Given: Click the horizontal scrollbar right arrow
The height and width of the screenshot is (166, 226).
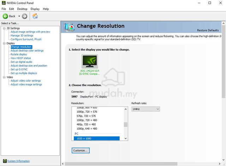Looking at the screenshot, I should pos(220,164).
